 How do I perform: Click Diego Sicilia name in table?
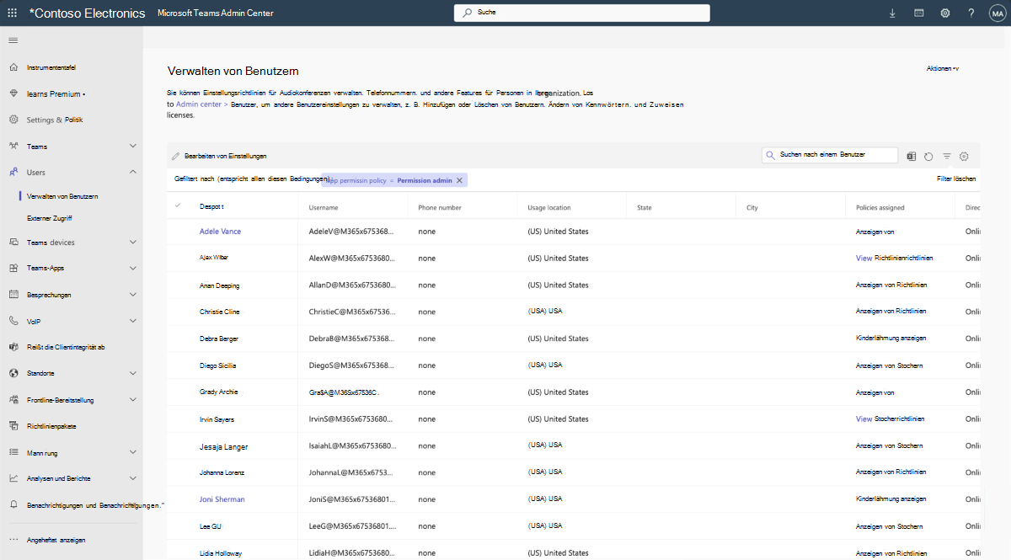pos(217,365)
